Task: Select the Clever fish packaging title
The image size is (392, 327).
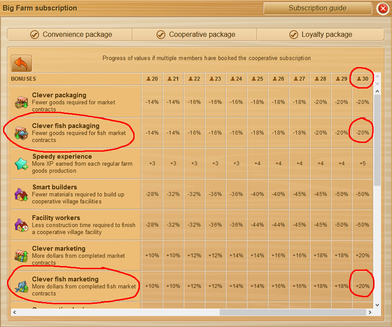Action: pos(66,126)
